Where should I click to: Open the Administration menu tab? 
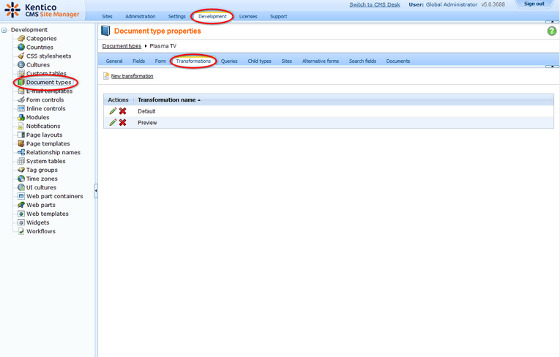point(140,16)
